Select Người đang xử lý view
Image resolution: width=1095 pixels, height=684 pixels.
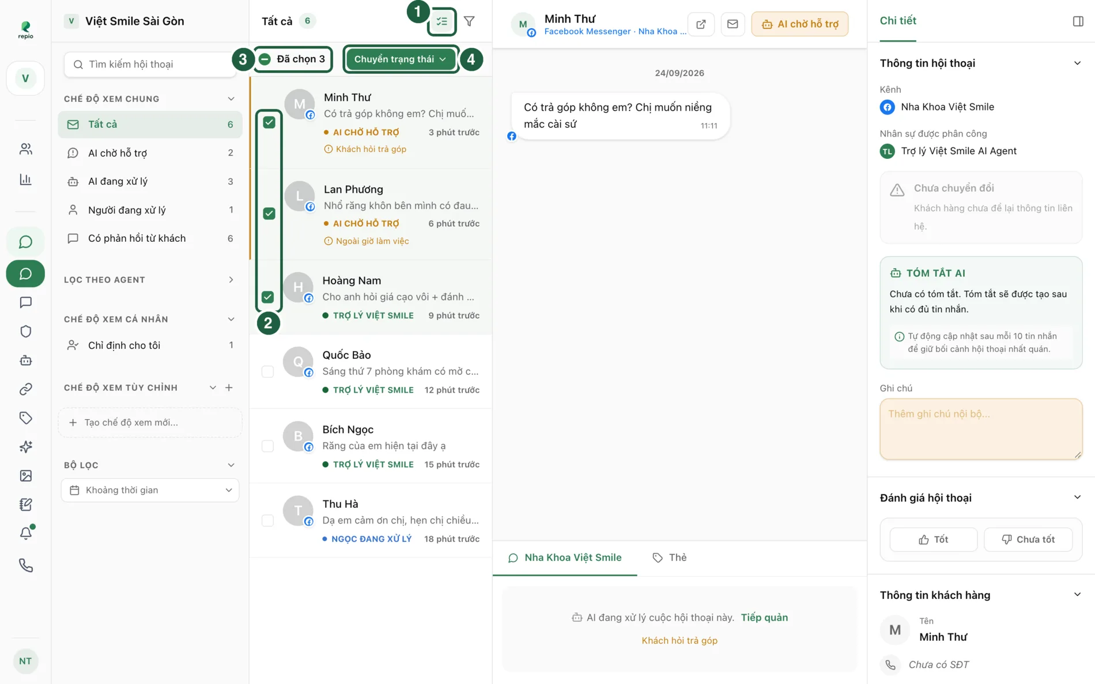point(150,210)
